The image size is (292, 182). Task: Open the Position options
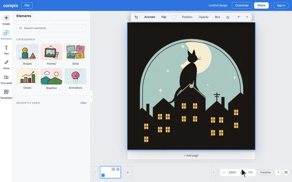187,17
